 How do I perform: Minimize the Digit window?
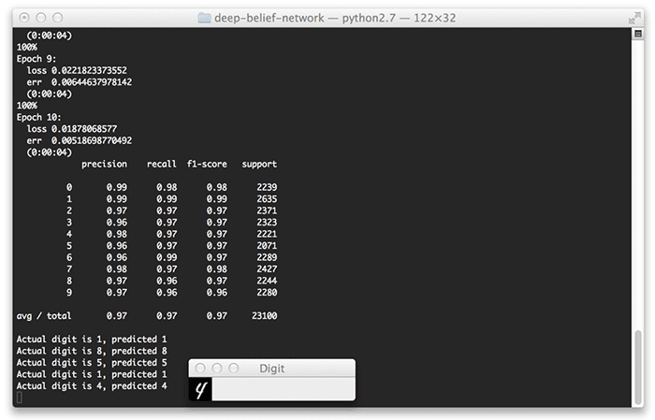217,369
